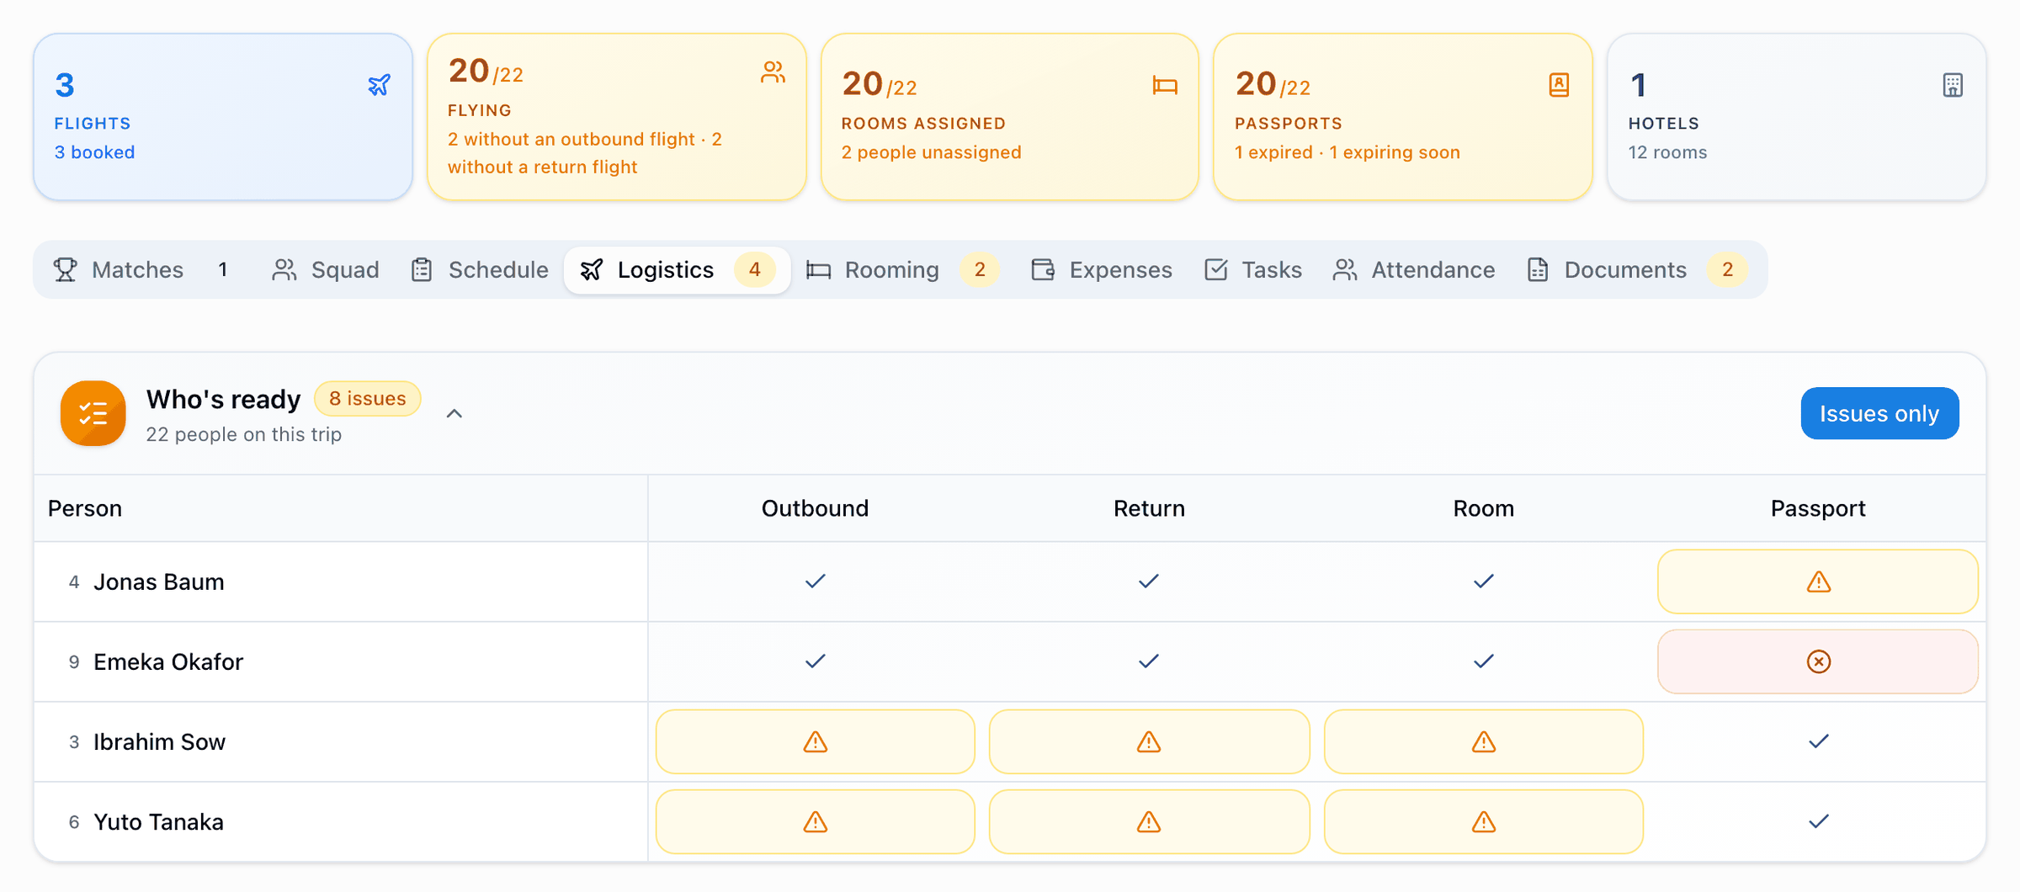Click Jonas Baum's passport warning icon
This screenshot has height=892, width=2020.
pyautogui.click(x=1818, y=581)
